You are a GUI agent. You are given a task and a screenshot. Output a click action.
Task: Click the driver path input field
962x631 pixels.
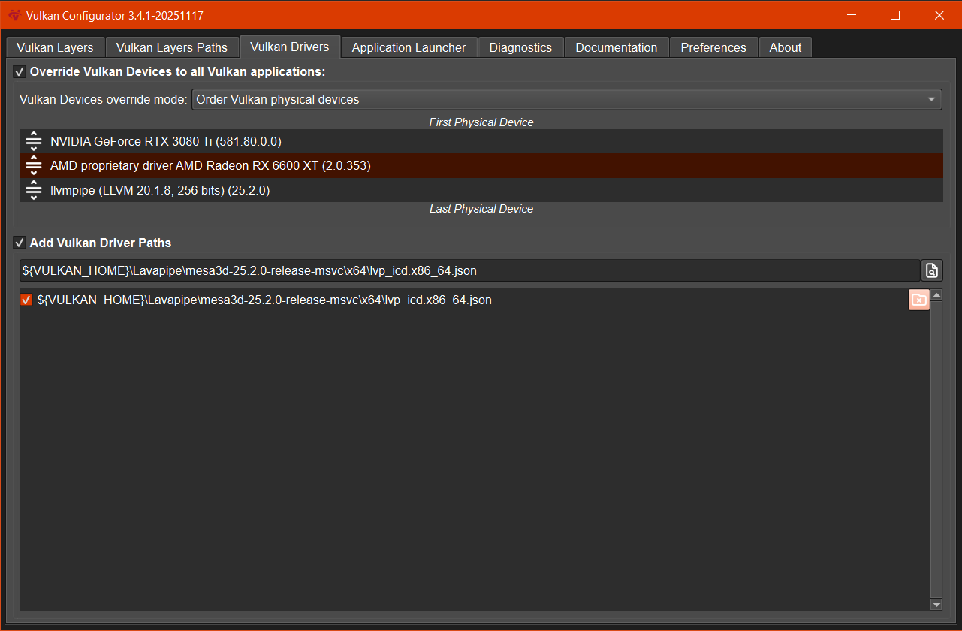click(x=469, y=270)
